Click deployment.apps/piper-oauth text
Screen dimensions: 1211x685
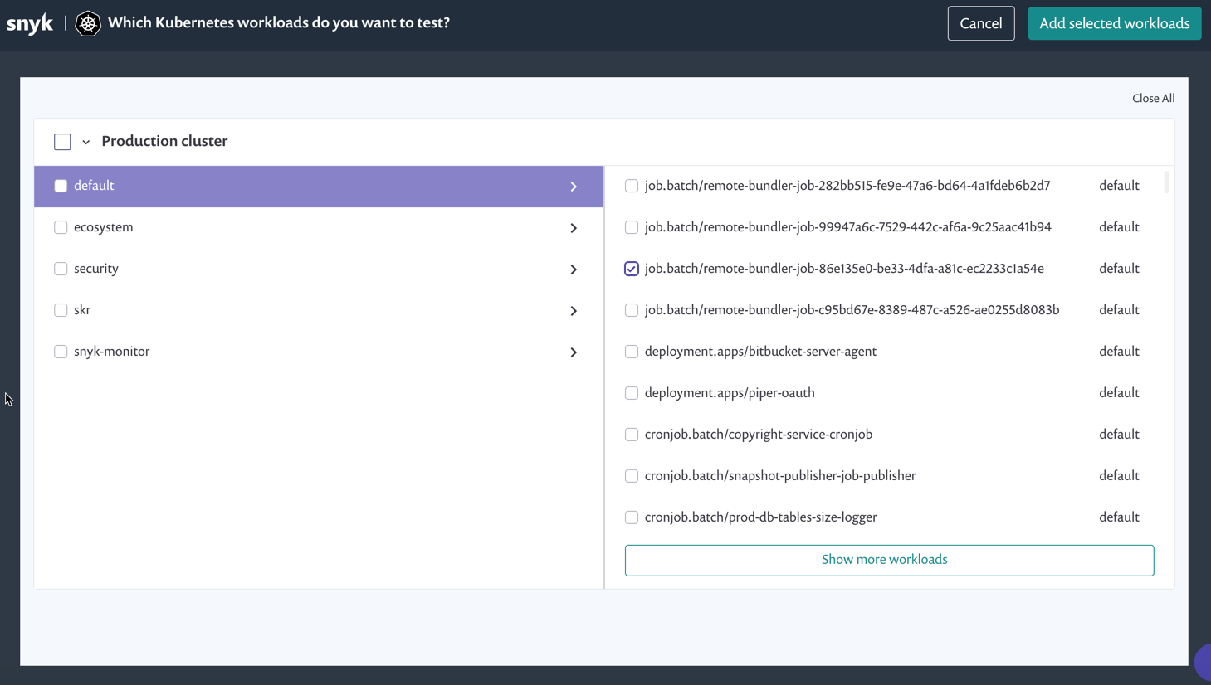(x=730, y=393)
